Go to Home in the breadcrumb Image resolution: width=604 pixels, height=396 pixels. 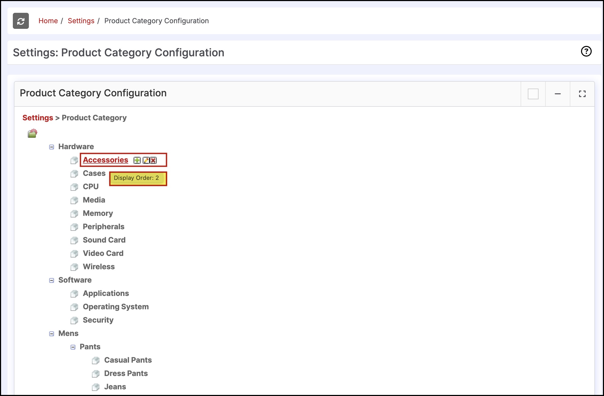[x=48, y=21]
